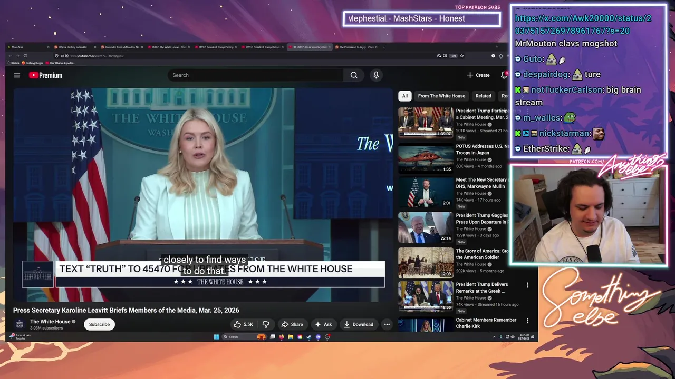Download the press briefing video
Screen dimensions: 675x379
(x=358, y=324)
